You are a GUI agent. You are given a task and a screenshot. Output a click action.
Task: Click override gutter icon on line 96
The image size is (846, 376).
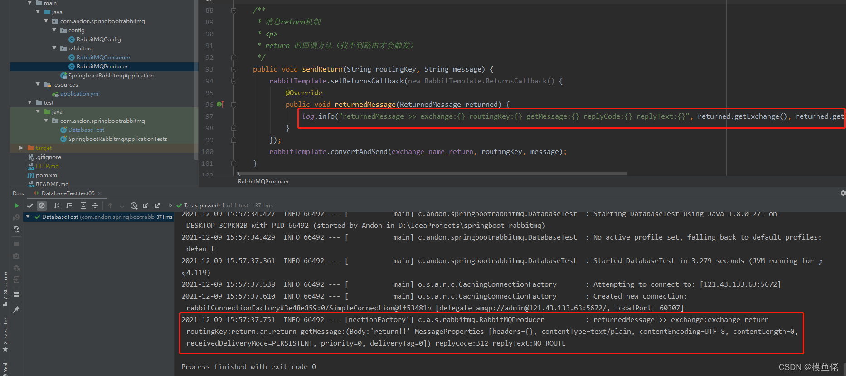(x=220, y=104)
